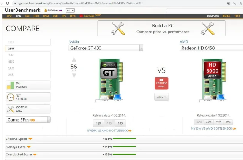Switch to the 420 model button
243x160 pixels.
point(98,124)
